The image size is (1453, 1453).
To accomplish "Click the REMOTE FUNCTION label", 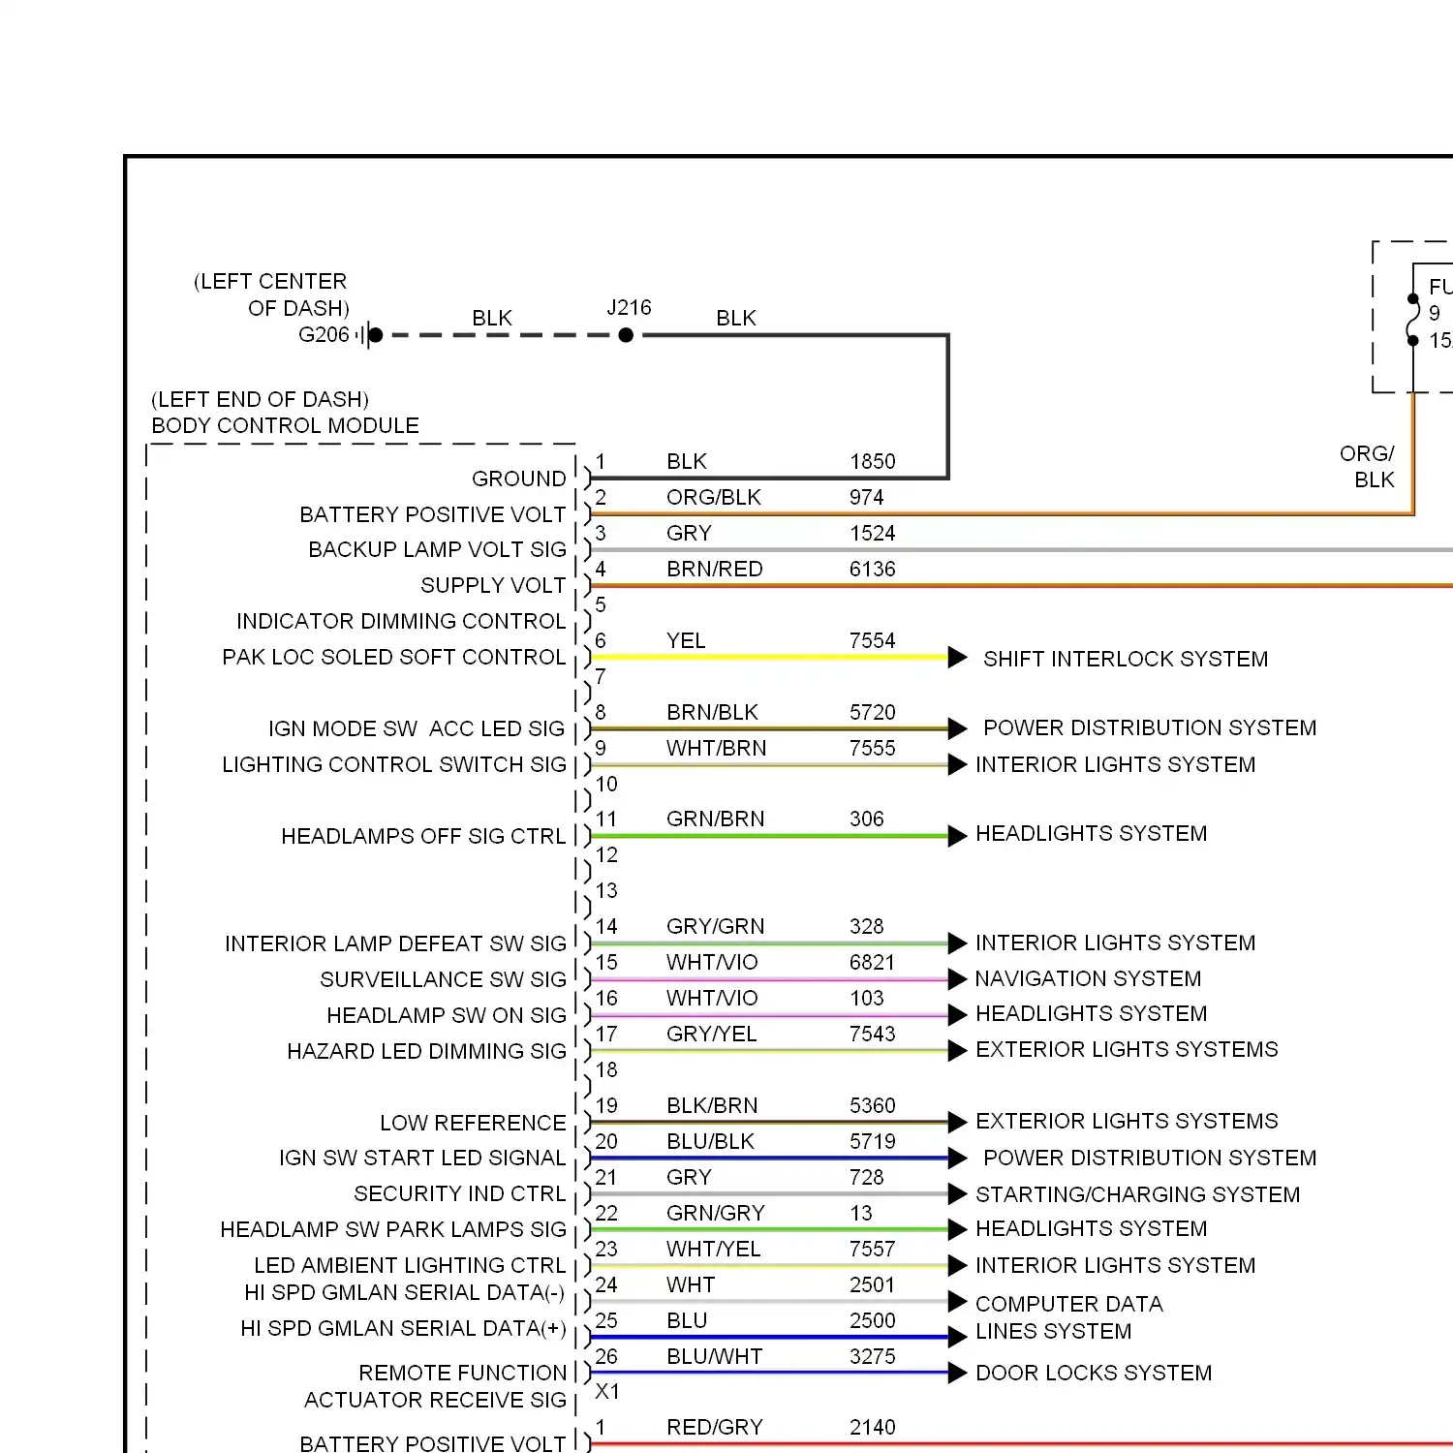I will 462,1373.
